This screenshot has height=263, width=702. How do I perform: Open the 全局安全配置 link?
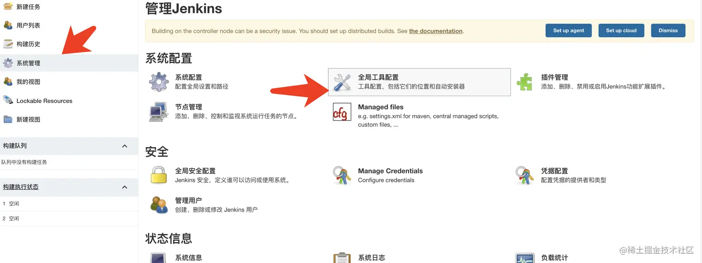tap(195, 171)
